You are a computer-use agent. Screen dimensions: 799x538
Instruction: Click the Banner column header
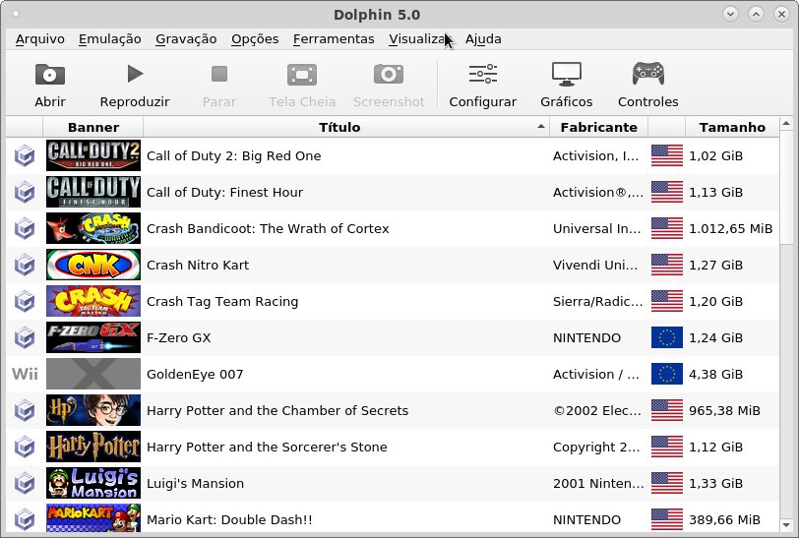coord(93,127)
